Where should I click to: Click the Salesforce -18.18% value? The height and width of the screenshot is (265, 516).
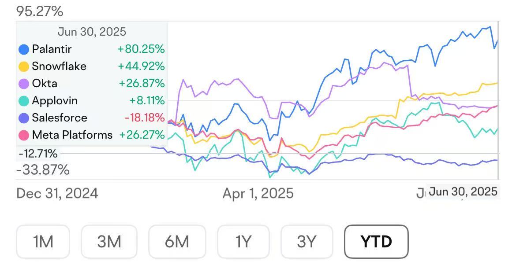coord(144,118)
